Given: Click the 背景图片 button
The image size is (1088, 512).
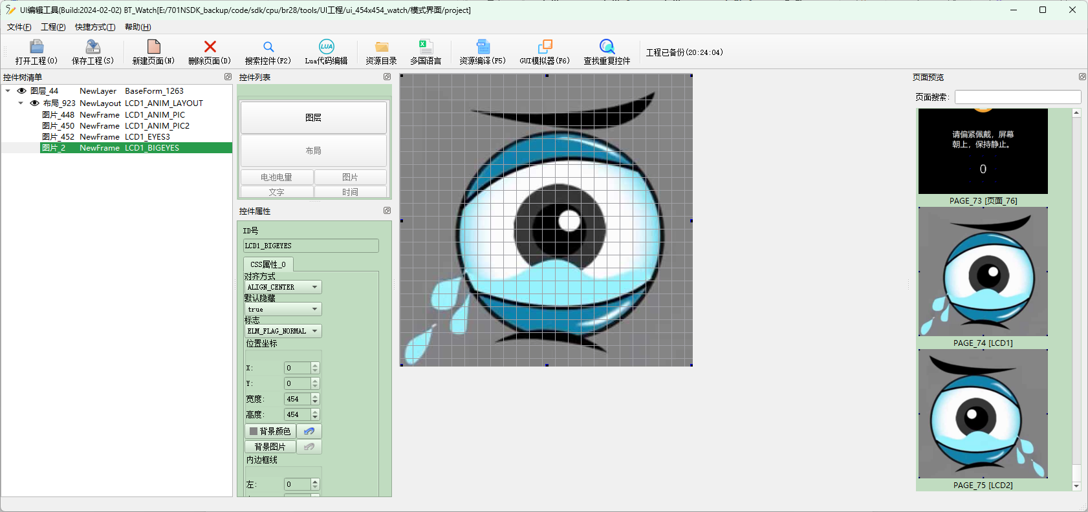Looking at the screenshot, I should pyautogui.click(x=270, y=447).
